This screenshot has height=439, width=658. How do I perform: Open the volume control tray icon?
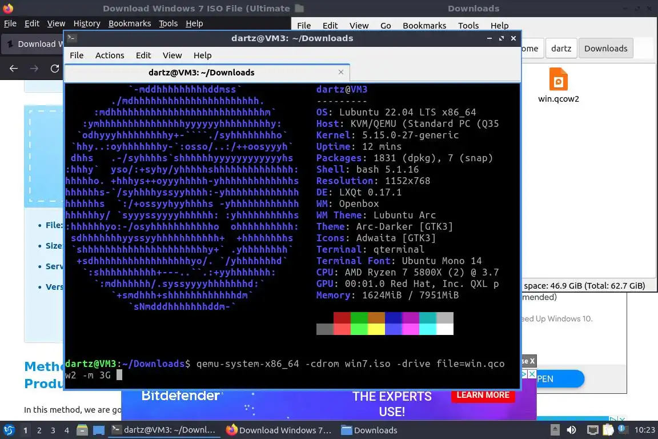click(572, 430)
